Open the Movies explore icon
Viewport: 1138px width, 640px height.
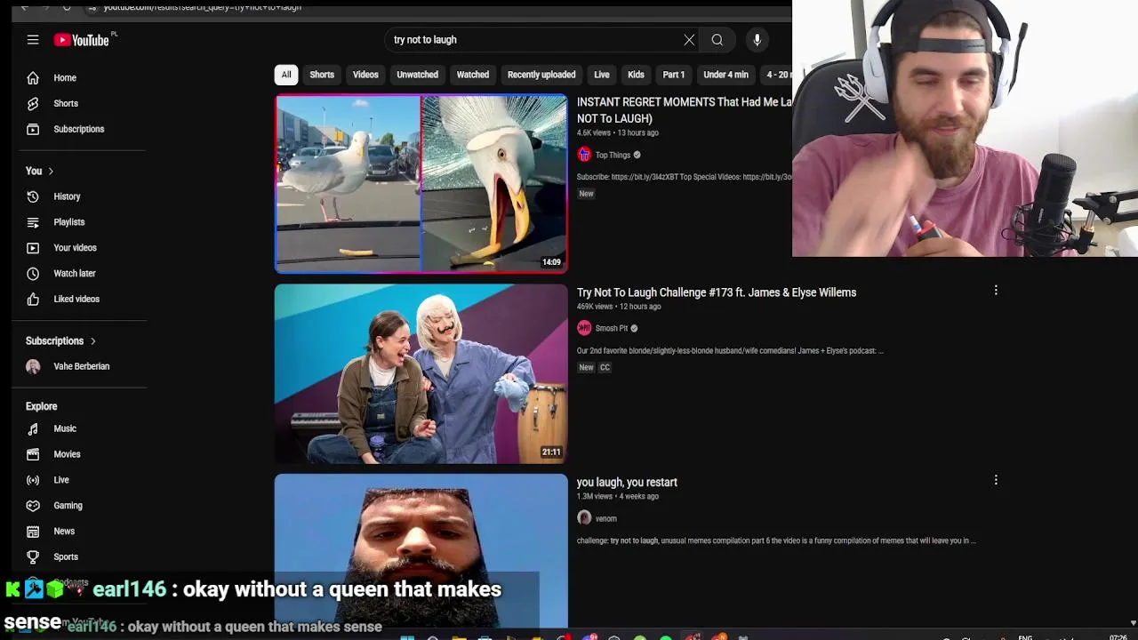[x=33, y=454]
